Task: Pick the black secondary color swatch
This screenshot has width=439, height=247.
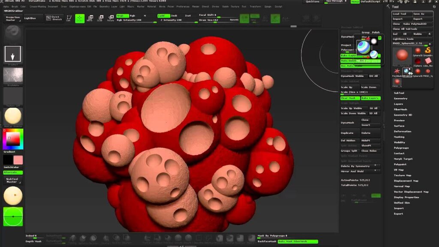Action: (8, 160)
